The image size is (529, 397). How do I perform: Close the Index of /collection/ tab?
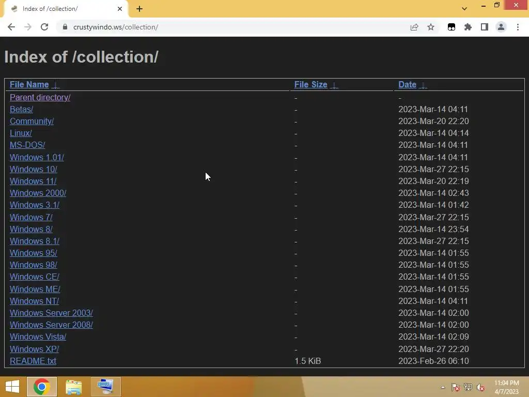pos(120,9)
